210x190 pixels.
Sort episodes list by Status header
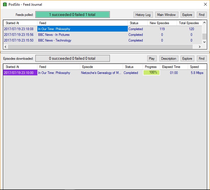point(133,67)
